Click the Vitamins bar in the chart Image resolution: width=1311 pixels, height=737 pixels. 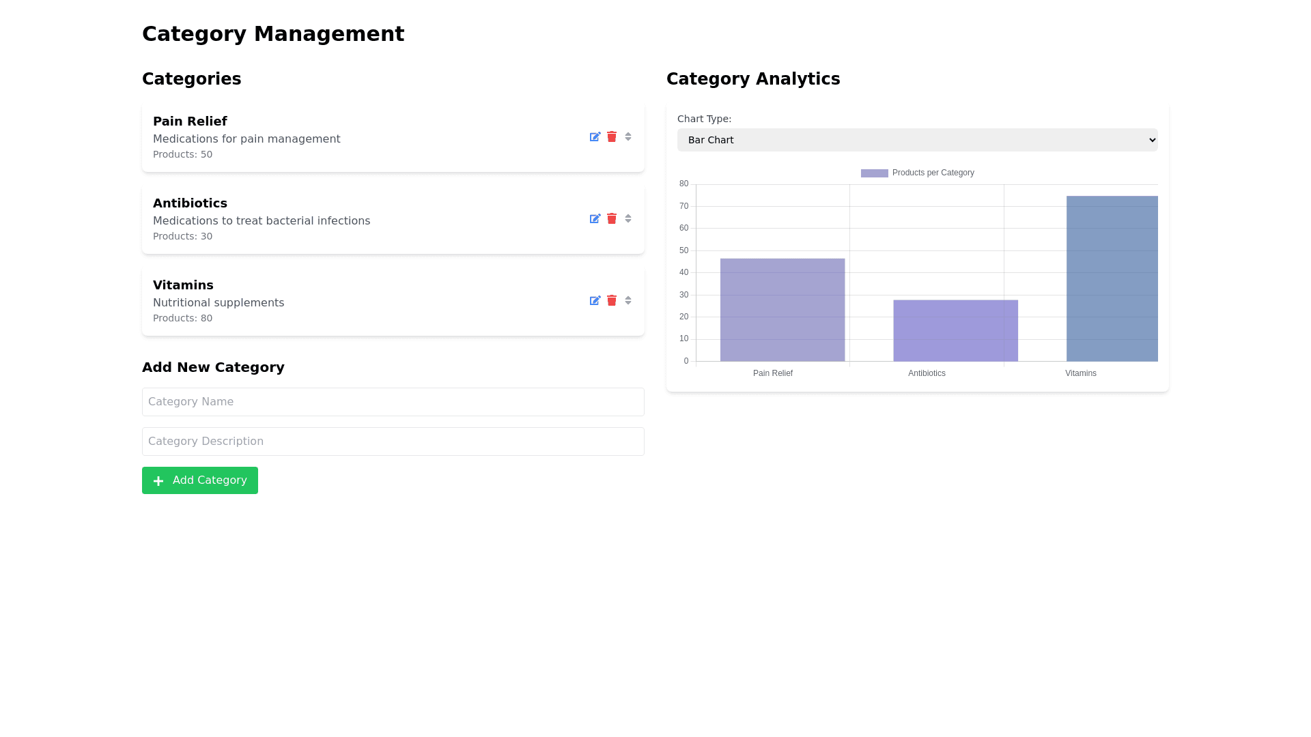tap(1112, 280)
